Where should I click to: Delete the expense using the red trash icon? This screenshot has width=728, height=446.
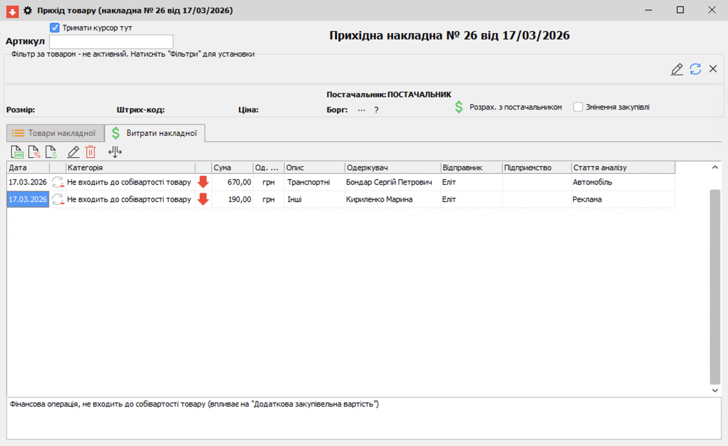point(91,152)
